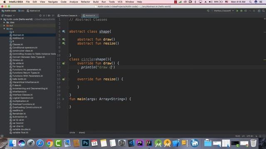Open the Build menu
Viewport: 266px width, 149px height.
(x=96, y=2)
